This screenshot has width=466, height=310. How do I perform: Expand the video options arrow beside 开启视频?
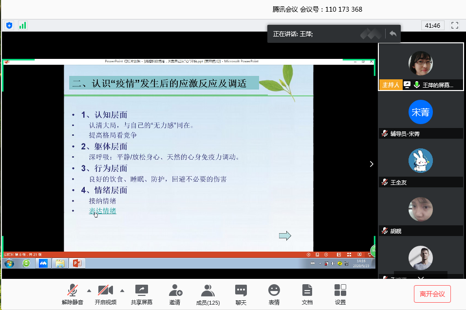coord(122,291)
